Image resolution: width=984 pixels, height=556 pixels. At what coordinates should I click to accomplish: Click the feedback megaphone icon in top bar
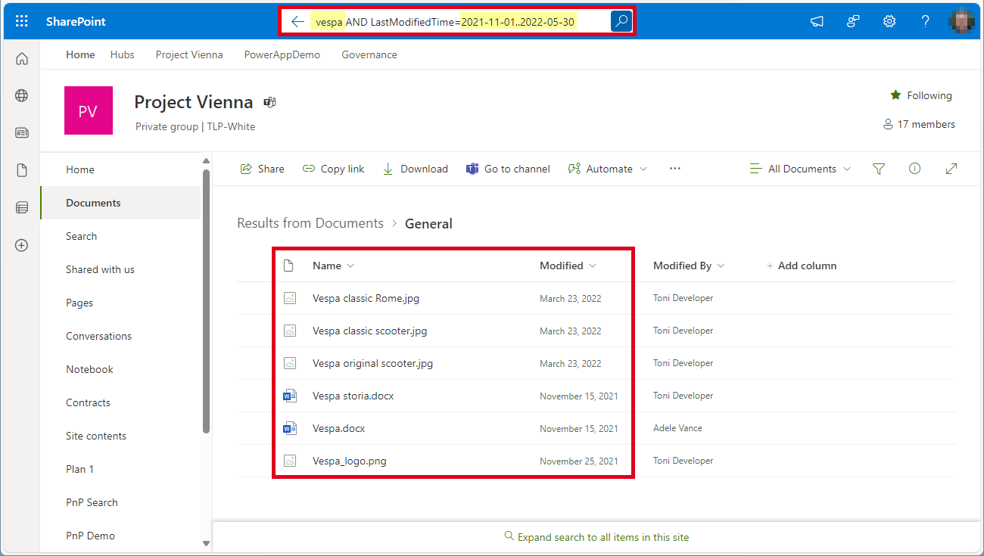(817, 21)
